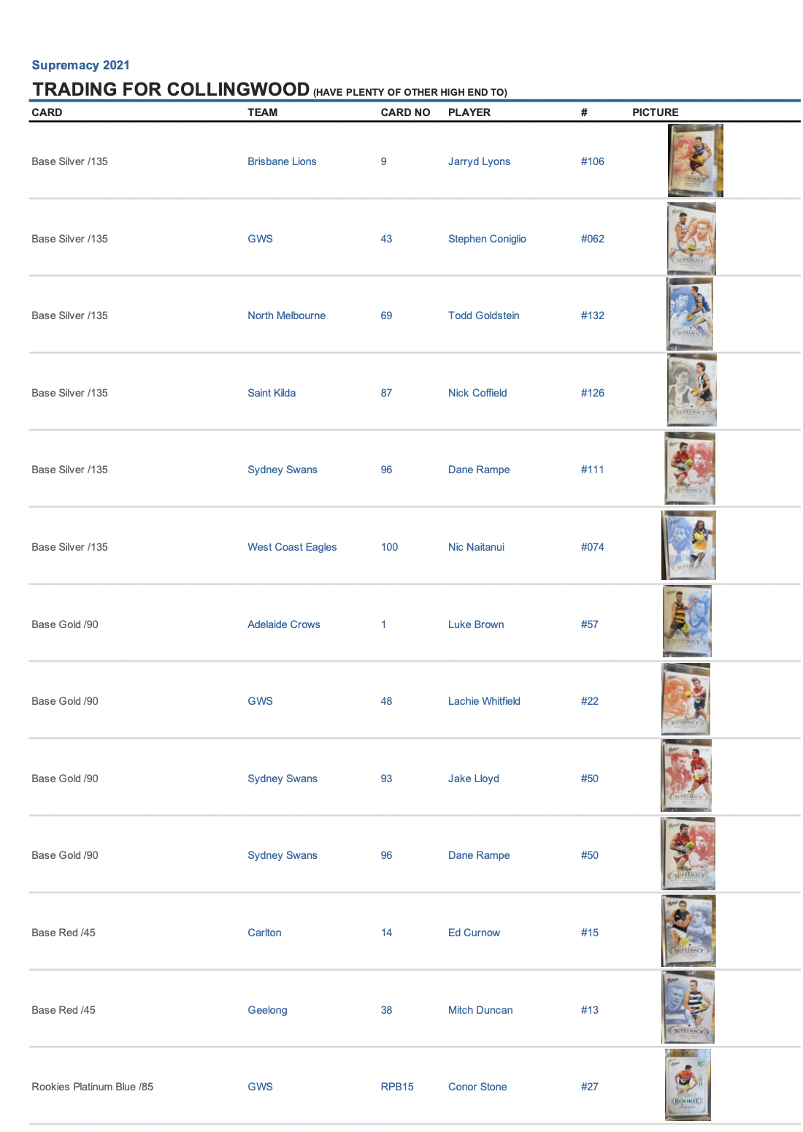Click serial number #074 for Naitanui
Screen dimensions: 803x1132
pos(593,547)
